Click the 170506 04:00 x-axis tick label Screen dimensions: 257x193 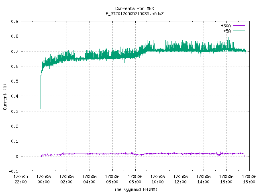tap(89, 179)
